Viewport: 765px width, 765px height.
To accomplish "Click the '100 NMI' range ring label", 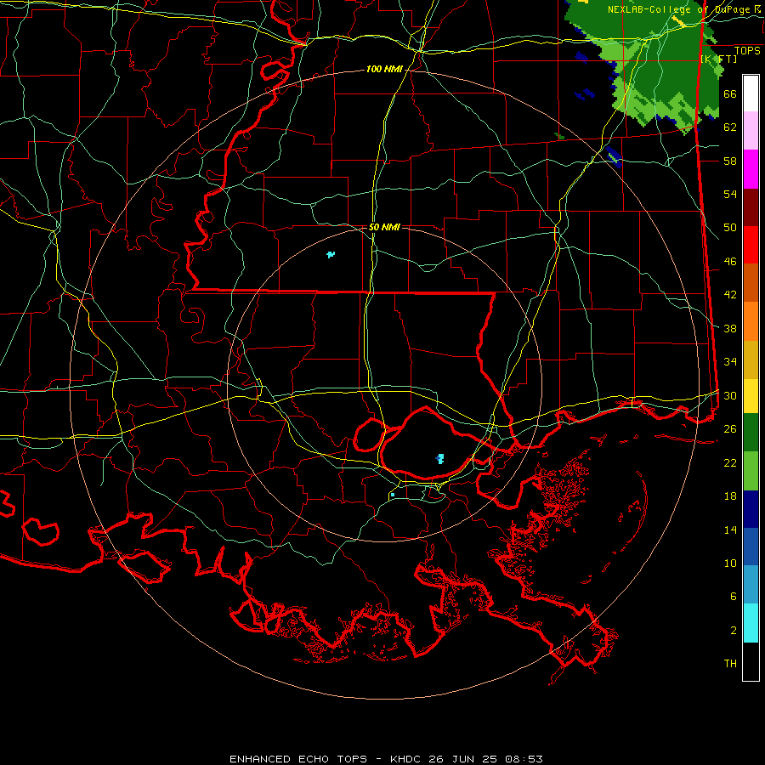I will coord(384,70).
